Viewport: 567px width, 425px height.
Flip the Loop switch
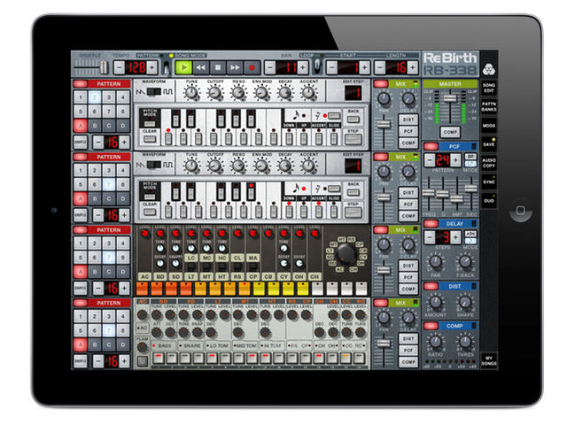[317, 66]
